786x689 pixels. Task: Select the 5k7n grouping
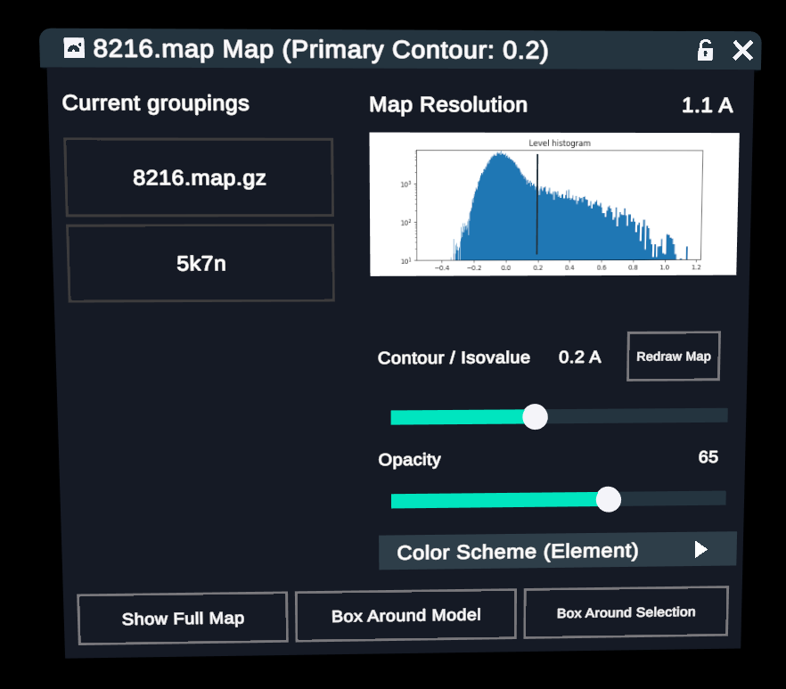click(x=201, y=263)
